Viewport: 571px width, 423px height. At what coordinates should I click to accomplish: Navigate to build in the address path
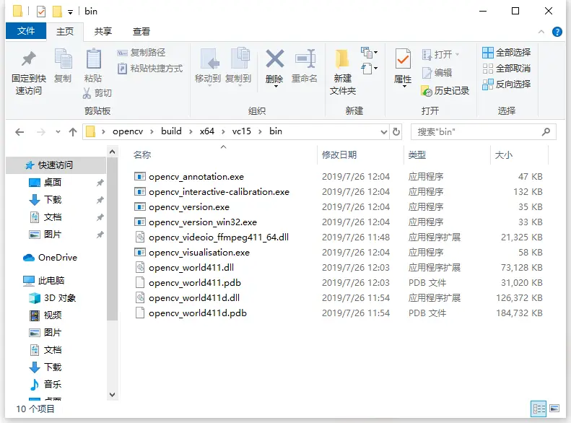click(x=171, y=131)
